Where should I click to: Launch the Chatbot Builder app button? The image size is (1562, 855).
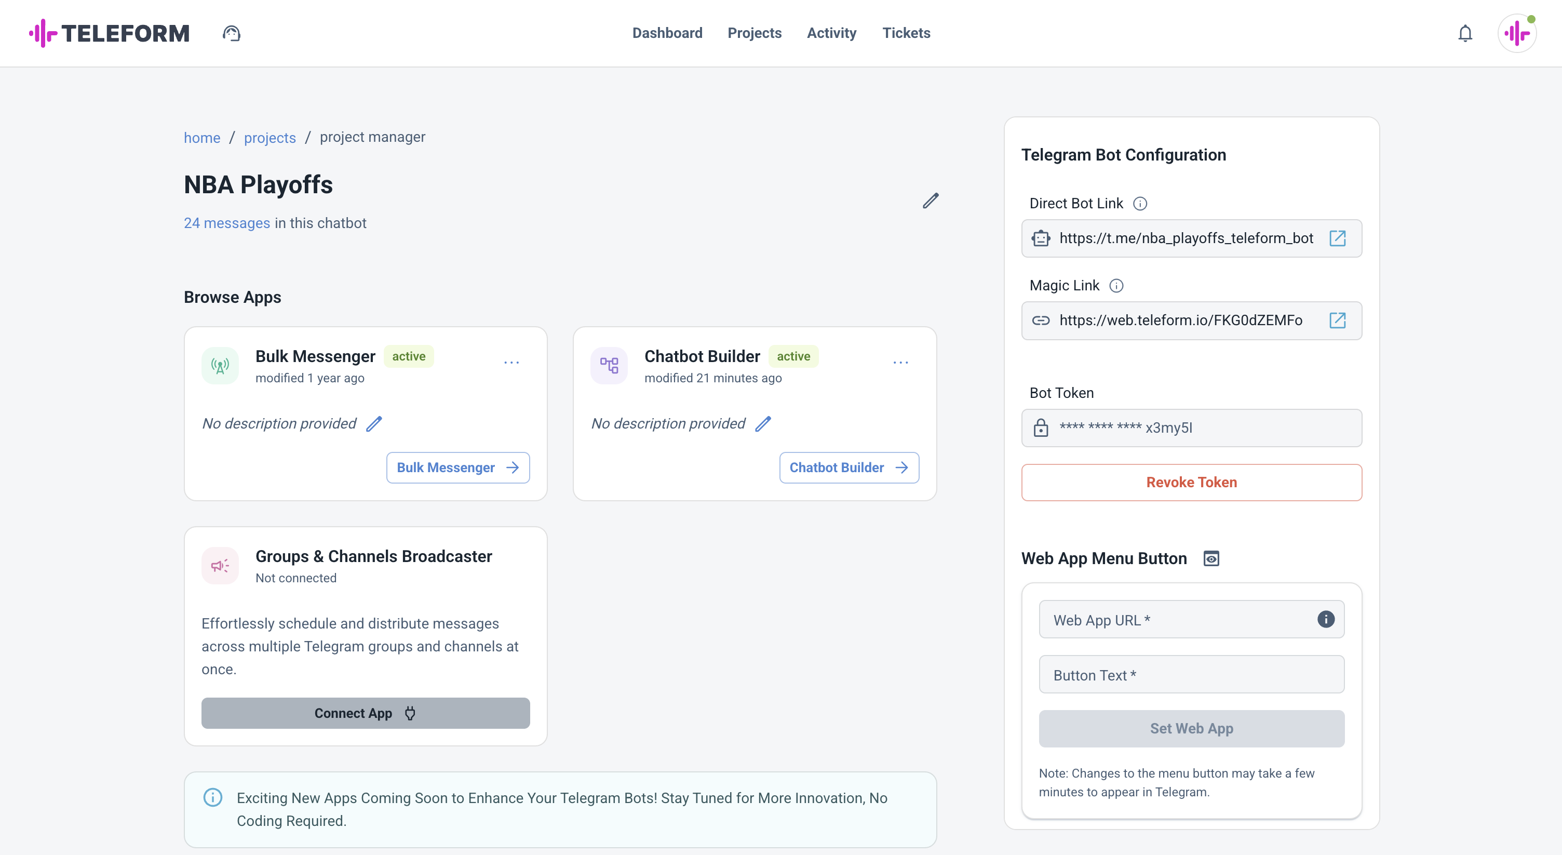pos(849,467)
